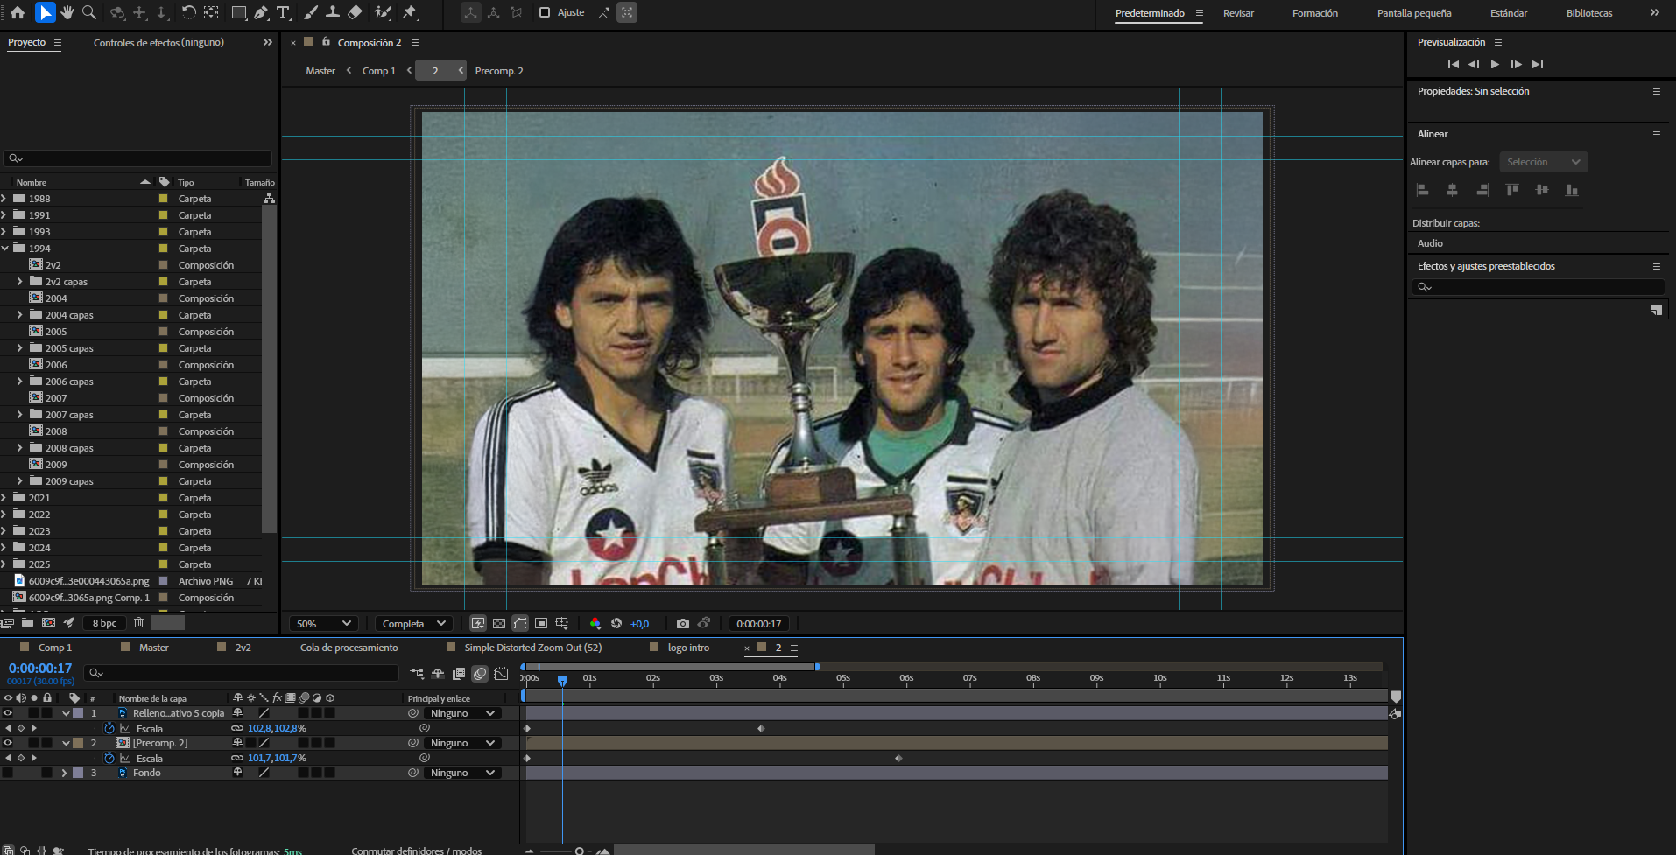Show more workspaces with overflow chevrons

[x=1654, y=12]
